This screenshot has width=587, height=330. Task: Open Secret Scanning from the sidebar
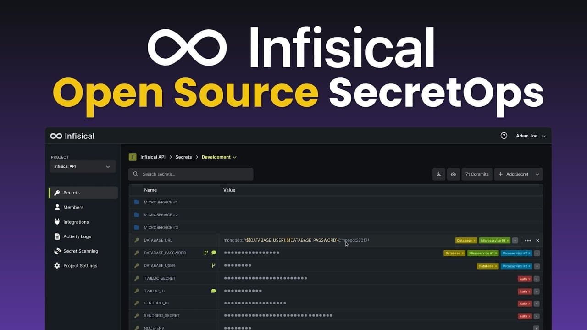click(80, 251)
